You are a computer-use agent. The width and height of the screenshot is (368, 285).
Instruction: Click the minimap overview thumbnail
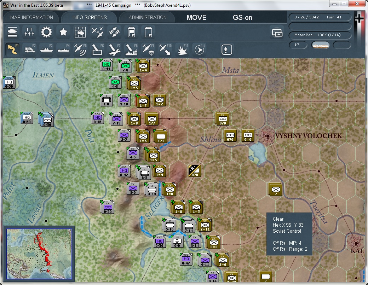39,254
